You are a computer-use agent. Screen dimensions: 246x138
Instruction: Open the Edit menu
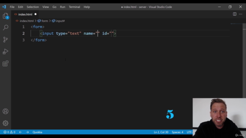pyautogui.click(x=20, y=7)
